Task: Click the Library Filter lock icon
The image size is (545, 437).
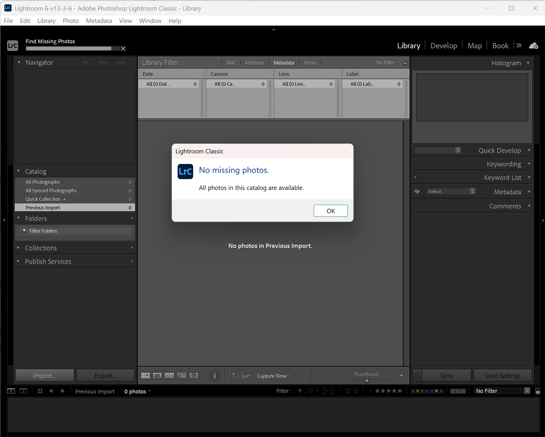Action: (x=405, y=62)
